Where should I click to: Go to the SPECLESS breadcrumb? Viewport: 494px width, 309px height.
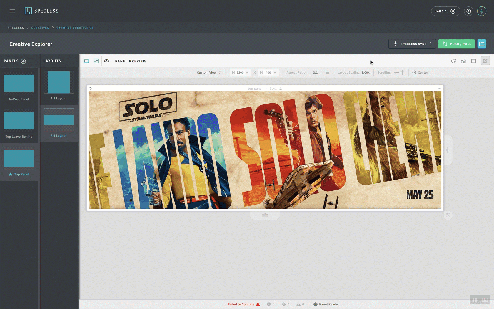point(16,28)
